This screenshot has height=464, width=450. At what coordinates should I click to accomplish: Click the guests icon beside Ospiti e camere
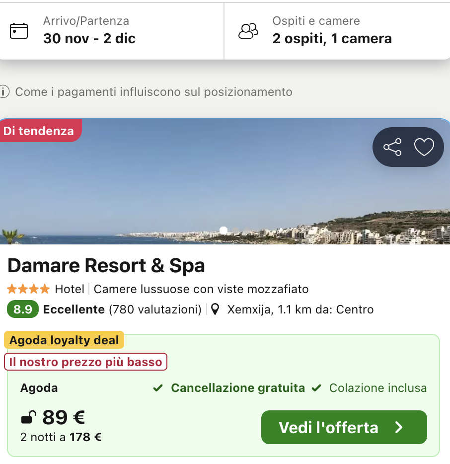point(248,30)
